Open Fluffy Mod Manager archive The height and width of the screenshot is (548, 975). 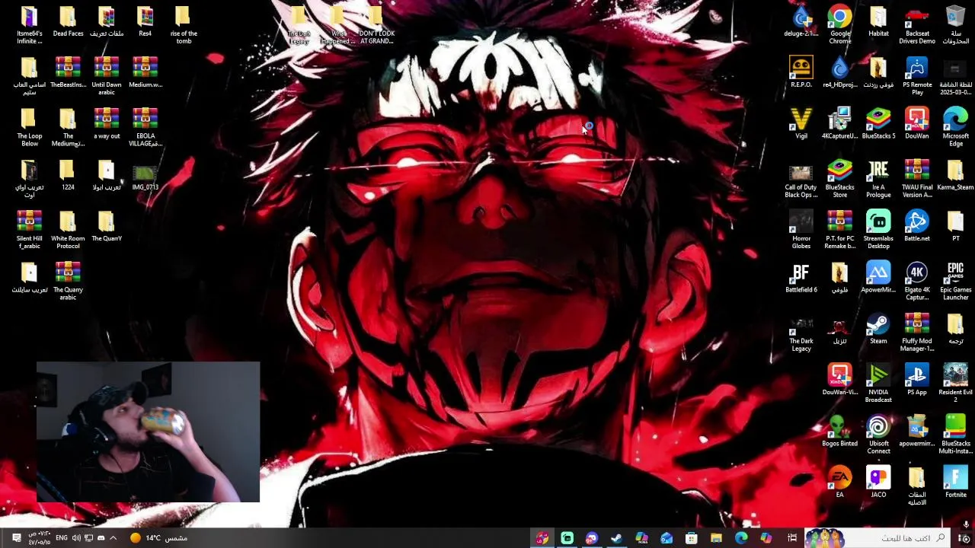(x=917, y=332)
